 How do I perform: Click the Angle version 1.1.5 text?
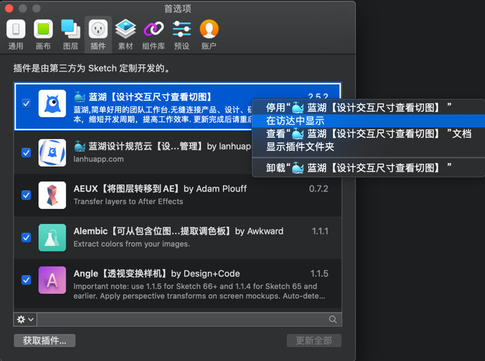click(319, 273)
